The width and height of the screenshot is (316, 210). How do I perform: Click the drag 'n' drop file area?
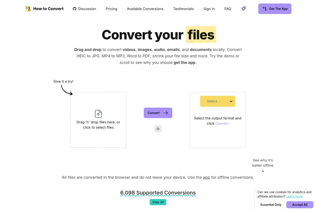click(98, 120)
